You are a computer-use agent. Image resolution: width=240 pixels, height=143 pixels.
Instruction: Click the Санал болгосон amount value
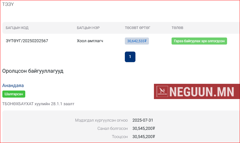pos(144,128)
